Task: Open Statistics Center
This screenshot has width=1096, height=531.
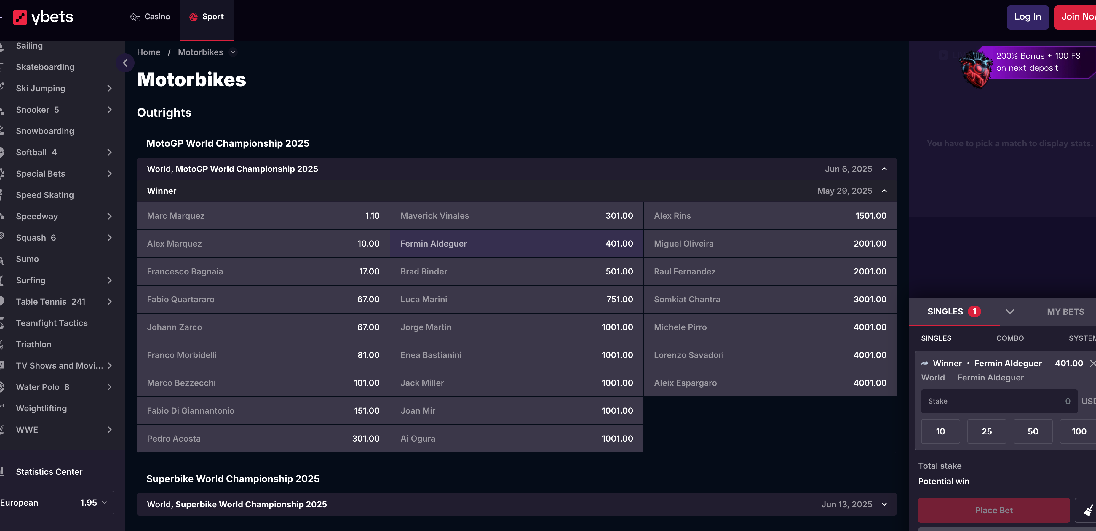Action: [x=49, y=472]
